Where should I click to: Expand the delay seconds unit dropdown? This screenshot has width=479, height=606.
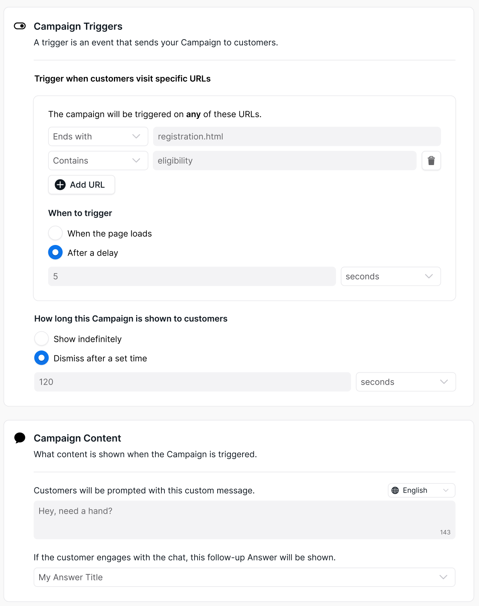click(x=391, y=277)
